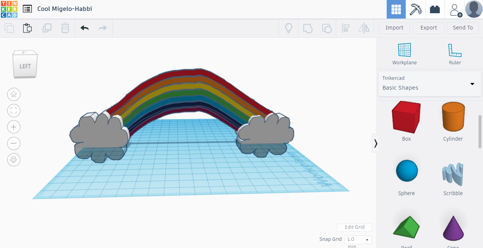
Task: Show hidden objects via the lightbulb icon
Action: tap(288, 28)
